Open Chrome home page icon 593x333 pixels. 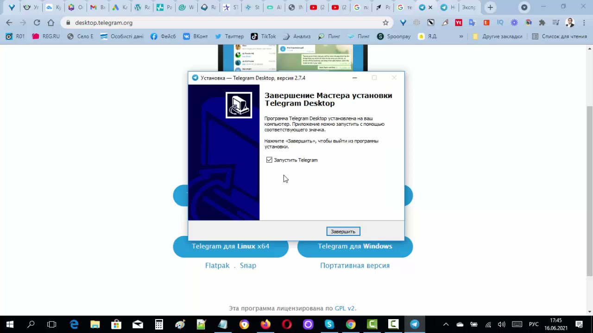tap(50, 23)
